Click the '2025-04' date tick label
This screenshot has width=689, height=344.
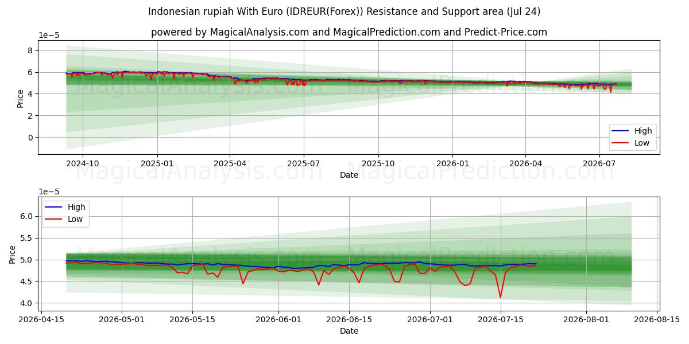[230, 163]
